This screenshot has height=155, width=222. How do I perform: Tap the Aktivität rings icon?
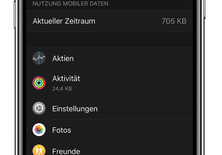click(39, 83)
